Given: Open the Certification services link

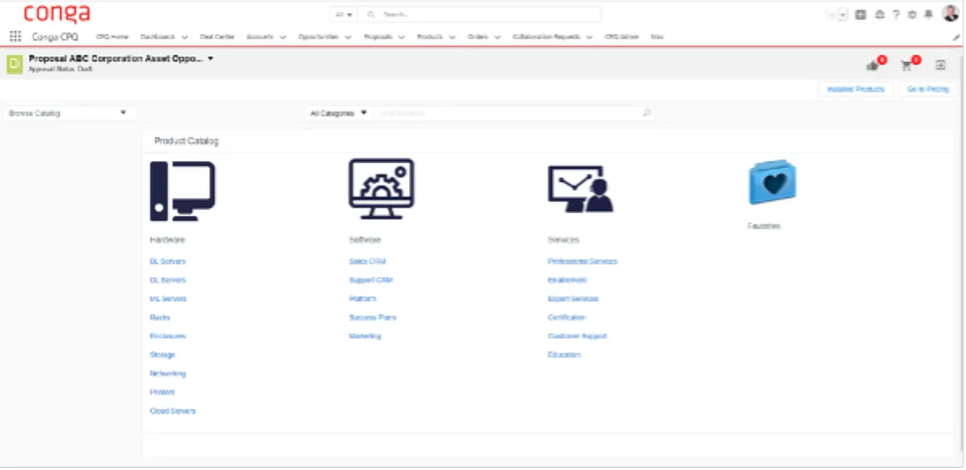Looking at the screenshot, I should point(567,318).
